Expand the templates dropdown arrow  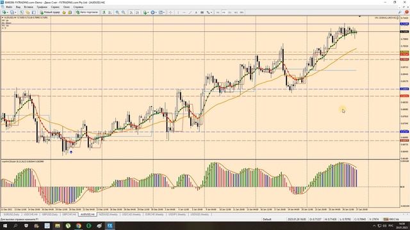coord(164,12)
